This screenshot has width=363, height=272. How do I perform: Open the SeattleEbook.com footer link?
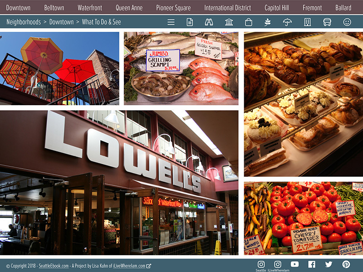[54, 266]
